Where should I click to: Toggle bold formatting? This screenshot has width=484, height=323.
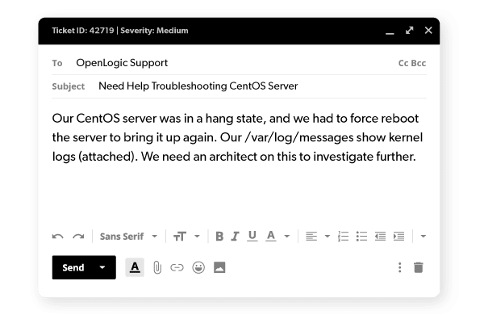tap(219, 237)
